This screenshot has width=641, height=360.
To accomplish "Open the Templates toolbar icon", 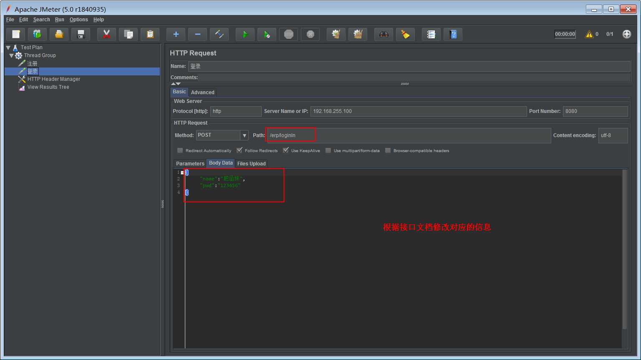I will (38, 34).
